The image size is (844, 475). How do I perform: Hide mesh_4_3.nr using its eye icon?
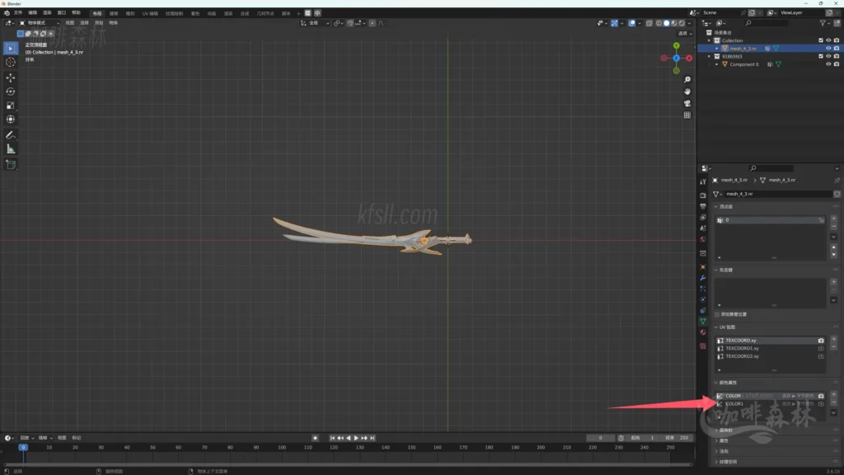(x=828, y=49)
